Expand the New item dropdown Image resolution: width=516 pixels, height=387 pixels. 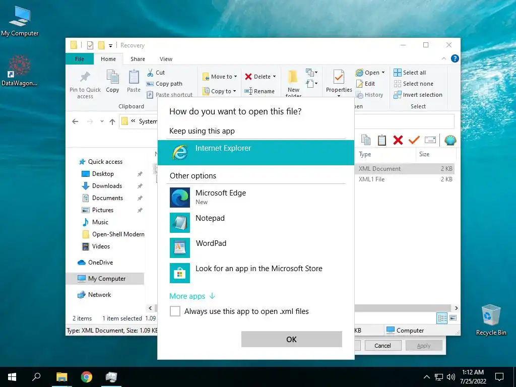point(312,73)
